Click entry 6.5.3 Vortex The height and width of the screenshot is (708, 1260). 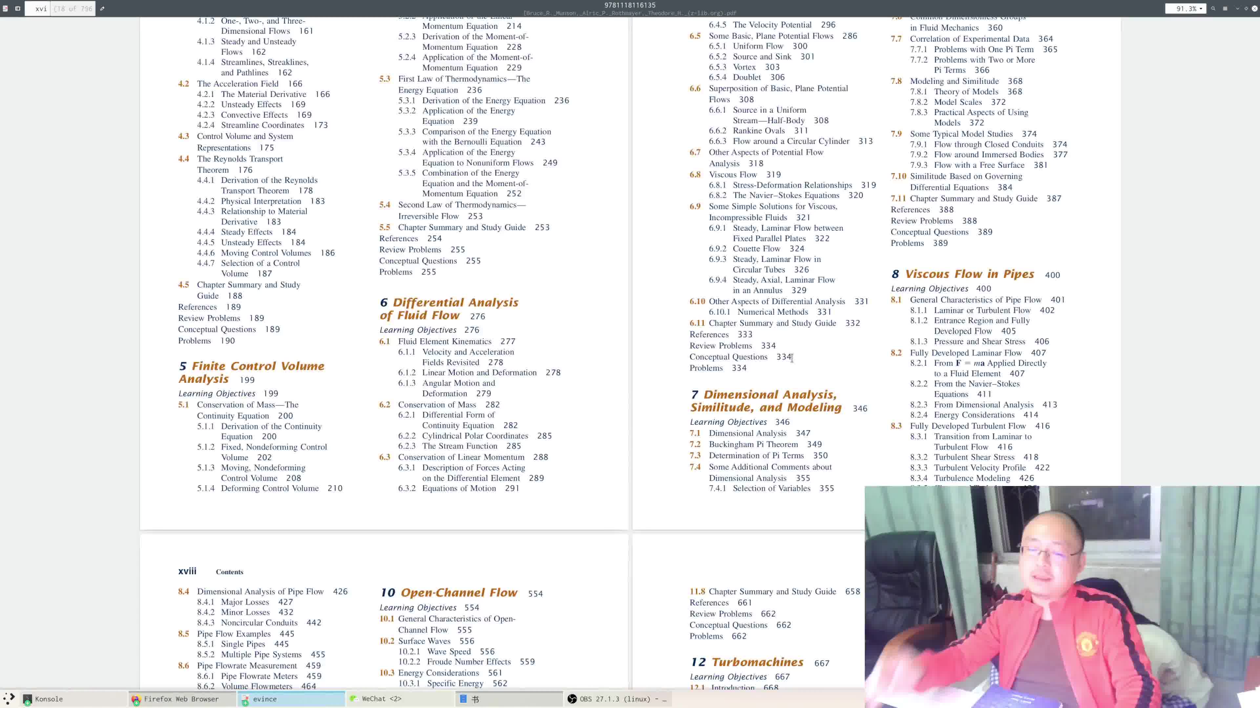pyautogui.click(x=744, y=67)
